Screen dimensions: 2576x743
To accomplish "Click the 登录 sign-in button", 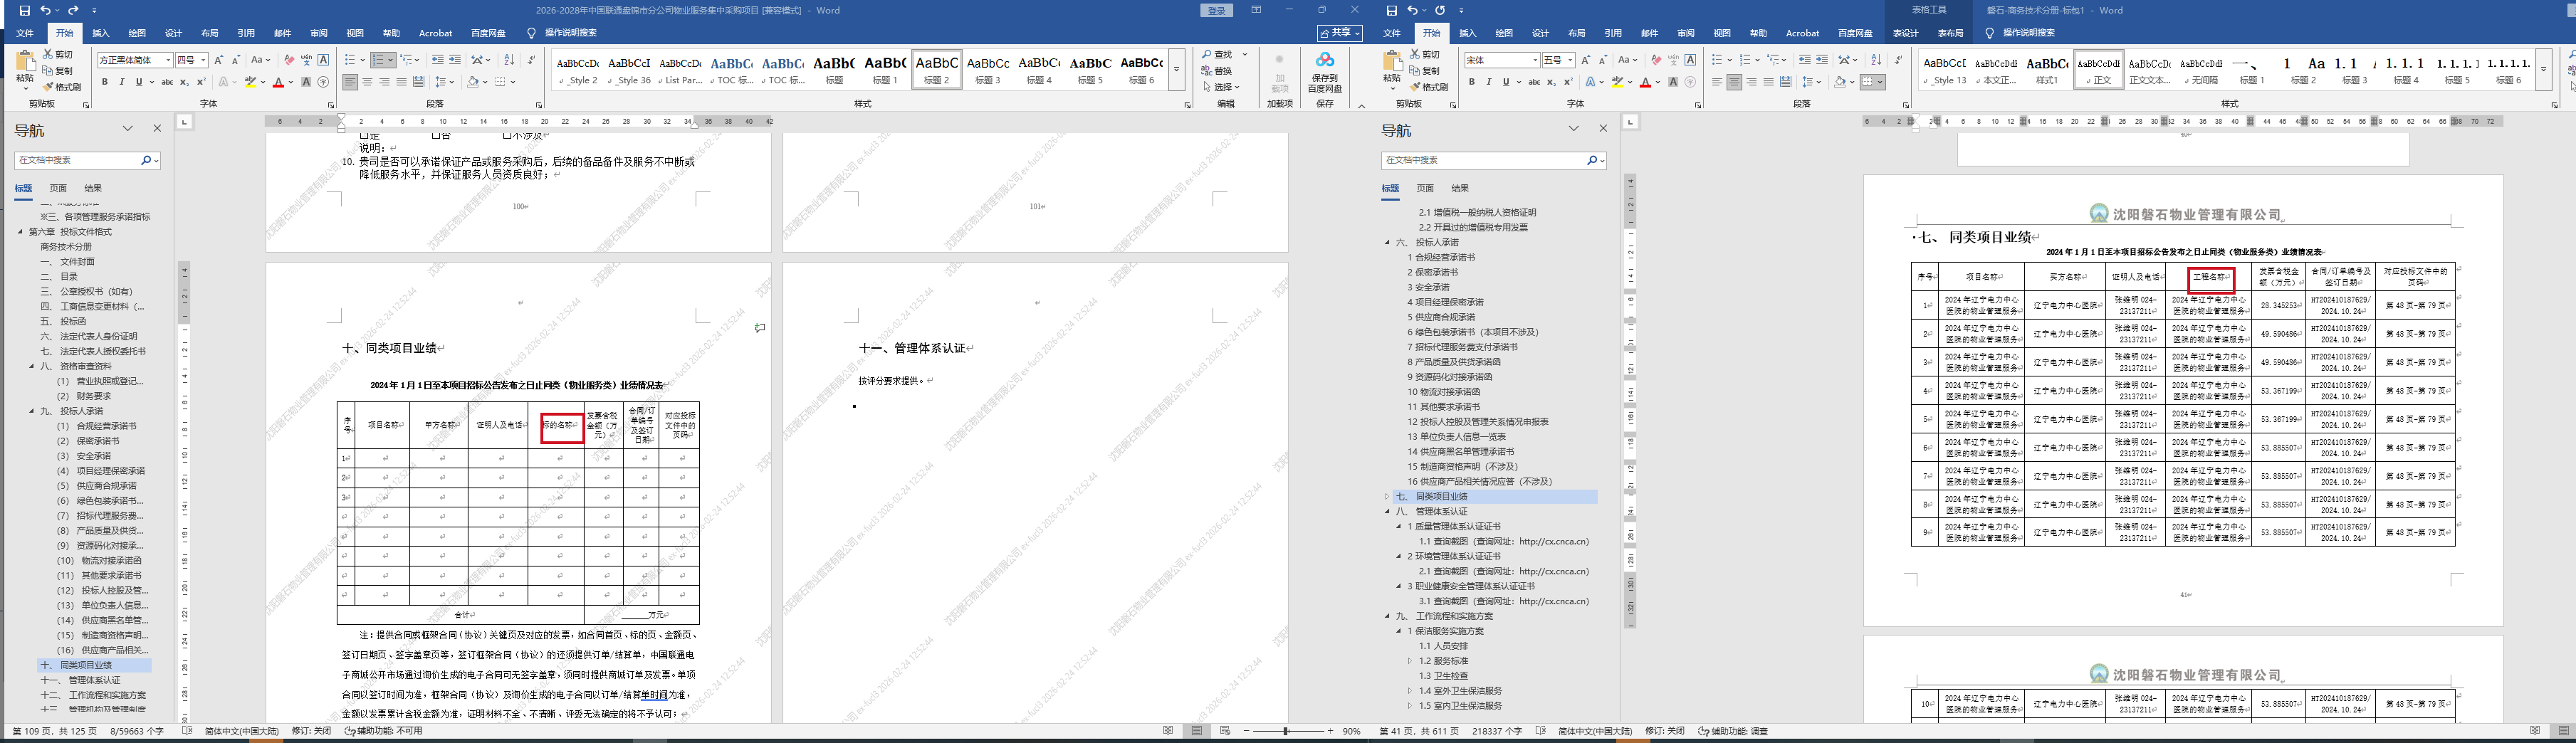I will 1216,10.
